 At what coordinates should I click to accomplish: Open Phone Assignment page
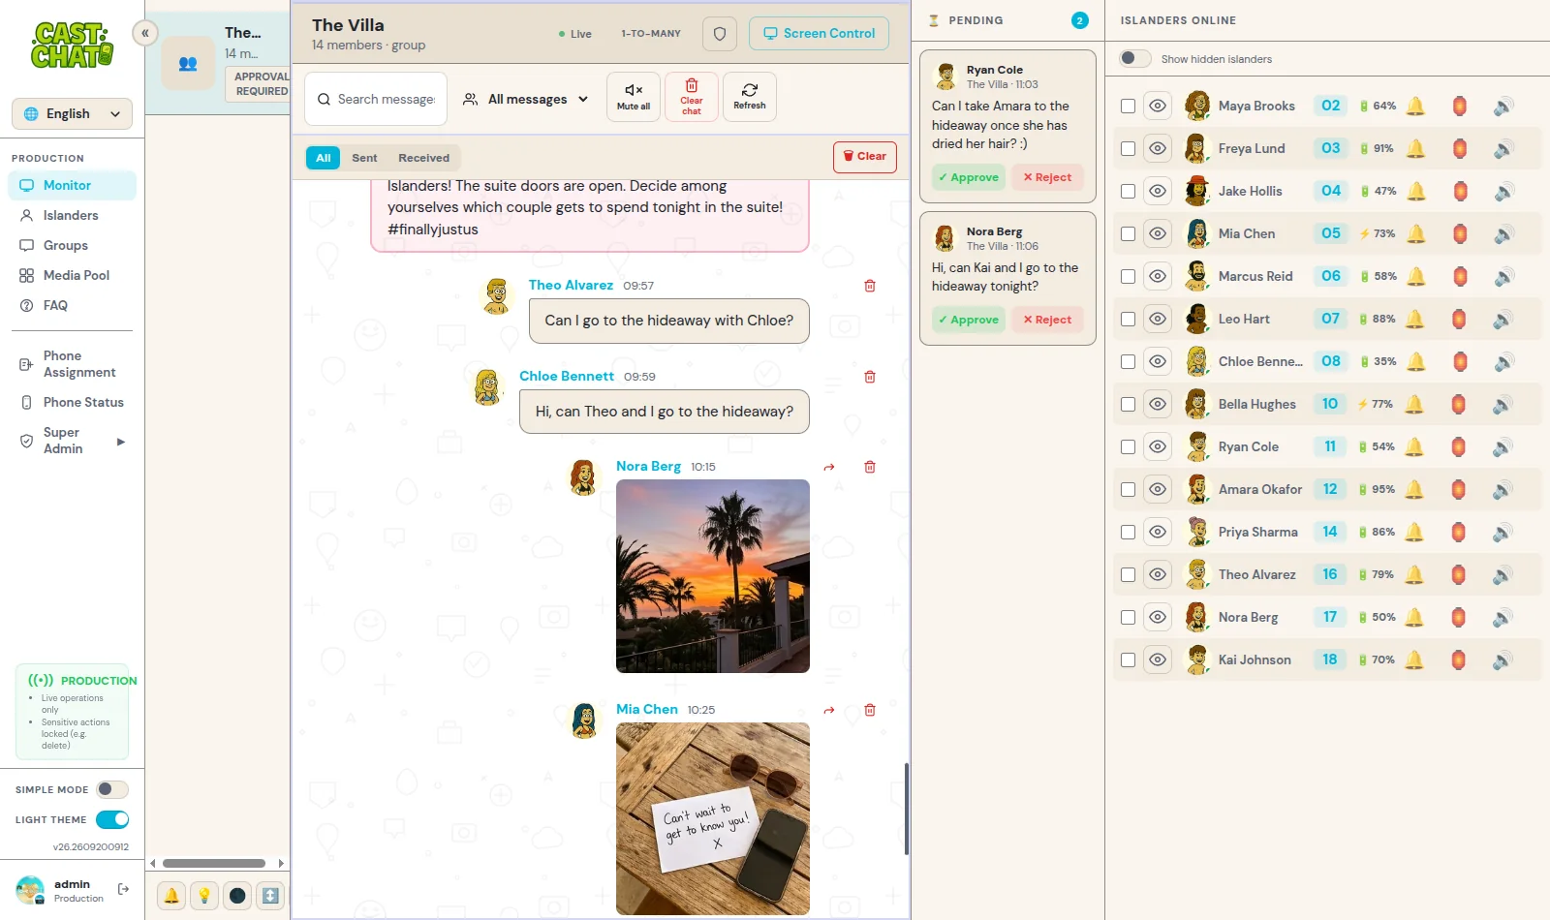pos(73,364)
